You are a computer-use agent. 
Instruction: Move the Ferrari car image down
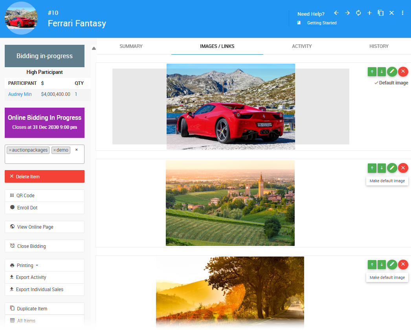(x=382, y=71)
